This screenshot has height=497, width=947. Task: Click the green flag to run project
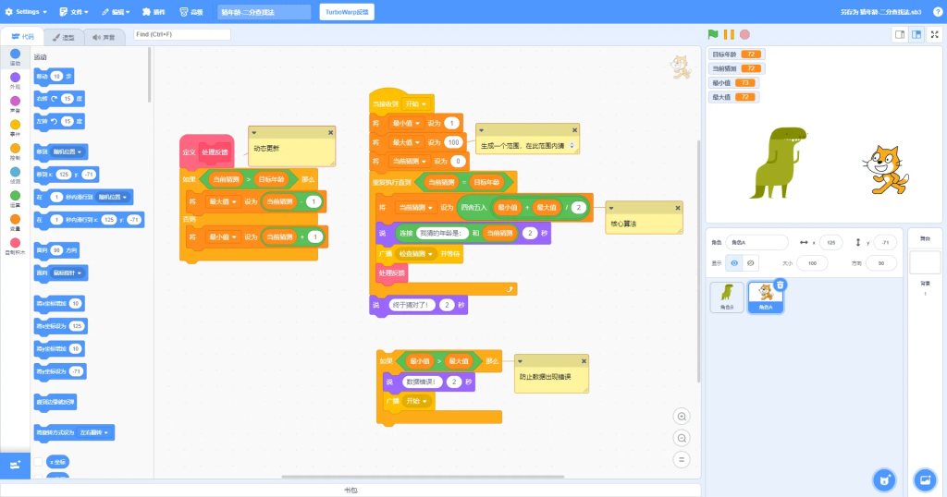click(713, 34)
